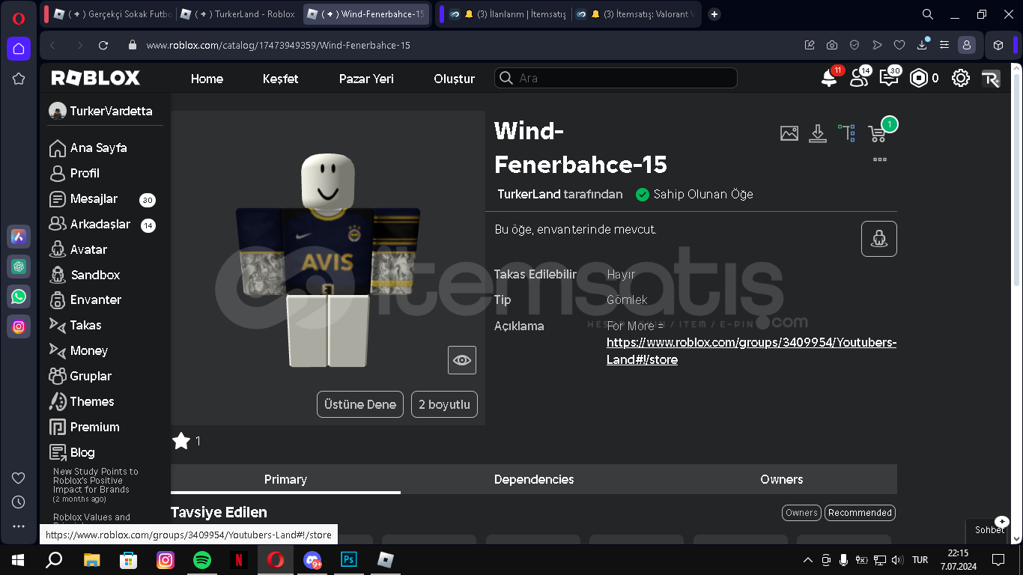Screen dimensions: 1023x575
Task: Click the Ara search field
Action: (616, 78)
